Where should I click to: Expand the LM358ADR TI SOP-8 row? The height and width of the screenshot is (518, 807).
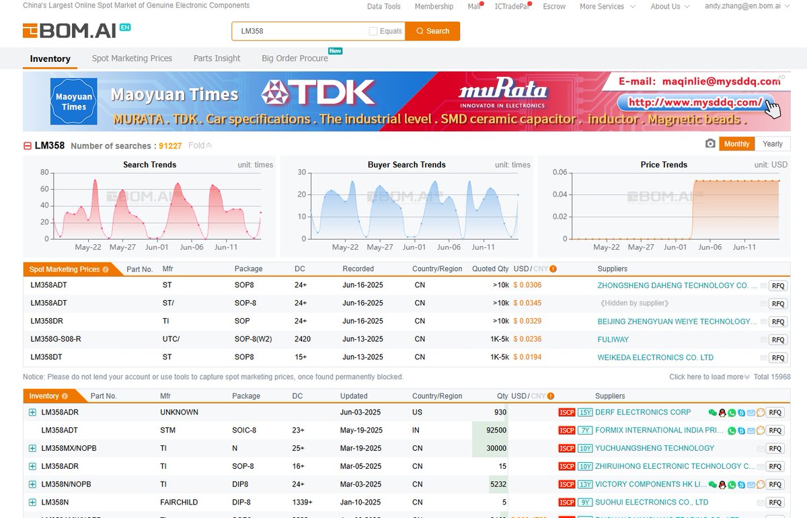coord(32,466)
